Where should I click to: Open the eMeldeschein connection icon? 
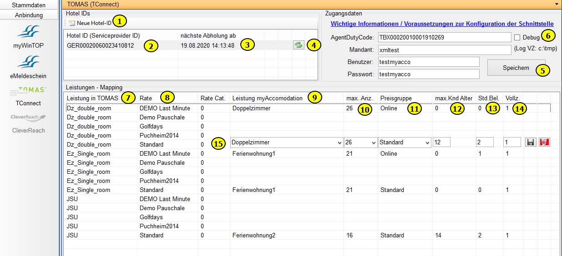pos(29,63)
